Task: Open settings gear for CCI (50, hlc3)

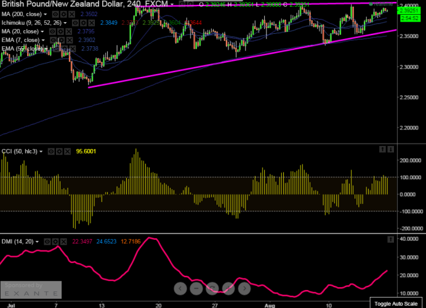Action: pos(59,152)
